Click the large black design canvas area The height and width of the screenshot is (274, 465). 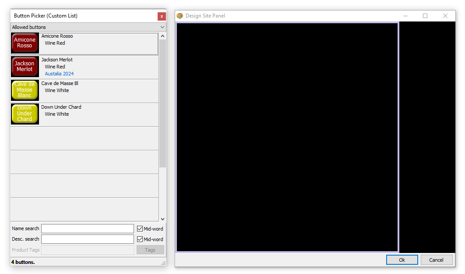pyautogui.click(x=287, y=137)
